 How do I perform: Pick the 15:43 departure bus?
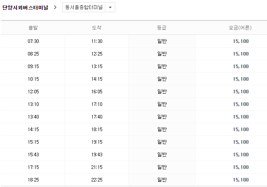click(x=33, y=155)
